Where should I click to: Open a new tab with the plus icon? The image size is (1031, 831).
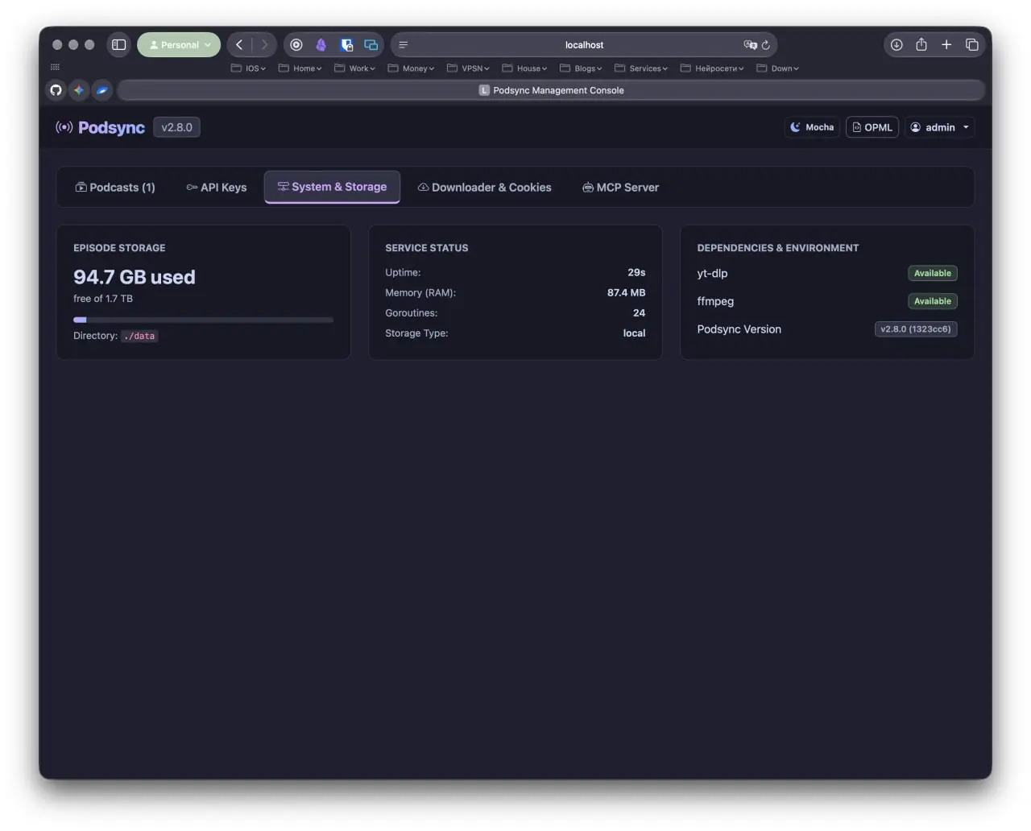[x=946, y=45]
